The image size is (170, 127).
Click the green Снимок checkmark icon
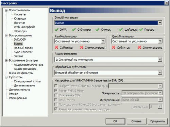[x=97, y=30]
